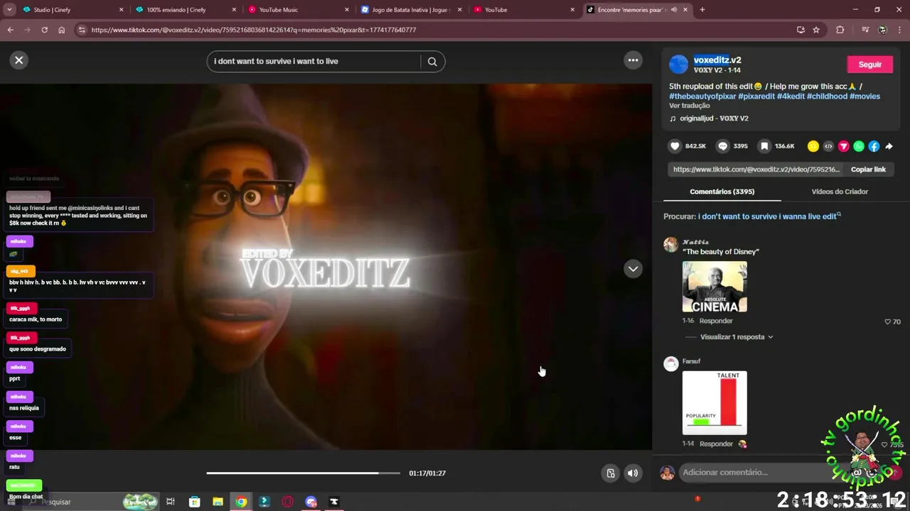Save video with the bookmark icon
The height and width of the screenshot is (511, 910).
click(x=764, y=146)
